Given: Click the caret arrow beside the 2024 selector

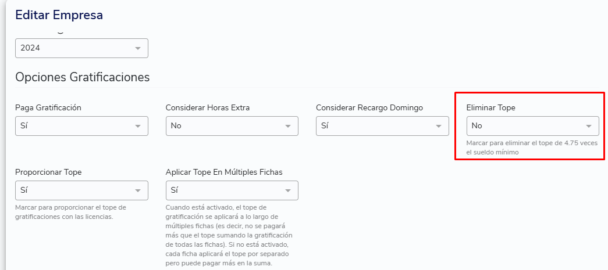Looking at the screenshot, I should pos(137,48).
